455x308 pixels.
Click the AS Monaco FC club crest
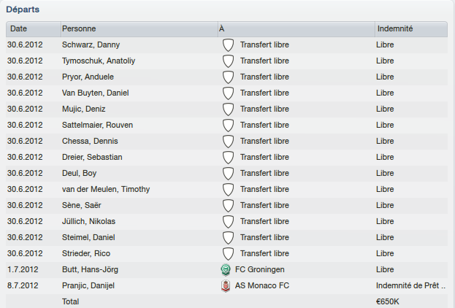(226, 285)
